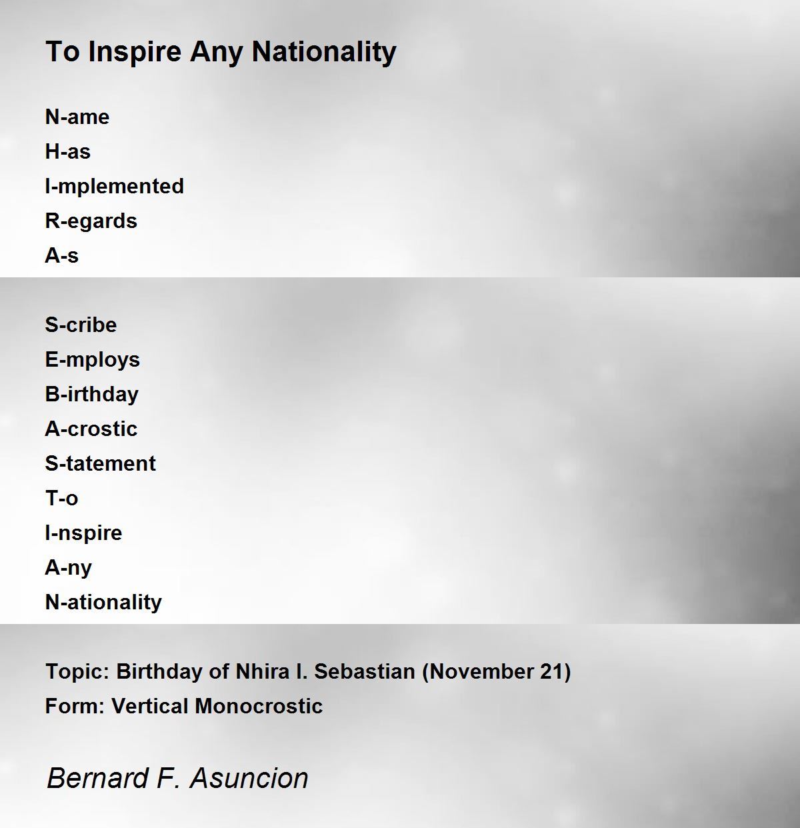
Task: Click the A-s line in first stanza
Action: pos(62,255)
